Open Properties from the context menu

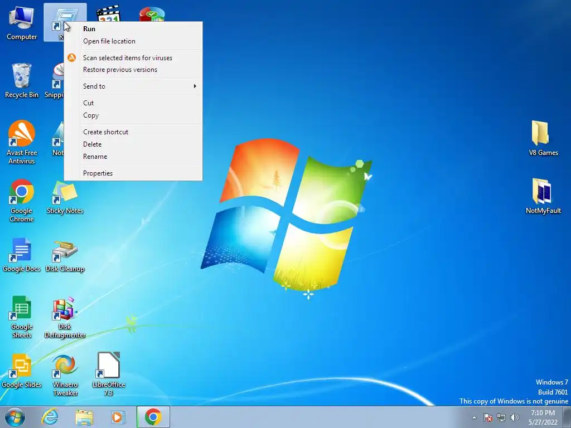(x=133, y=173)
